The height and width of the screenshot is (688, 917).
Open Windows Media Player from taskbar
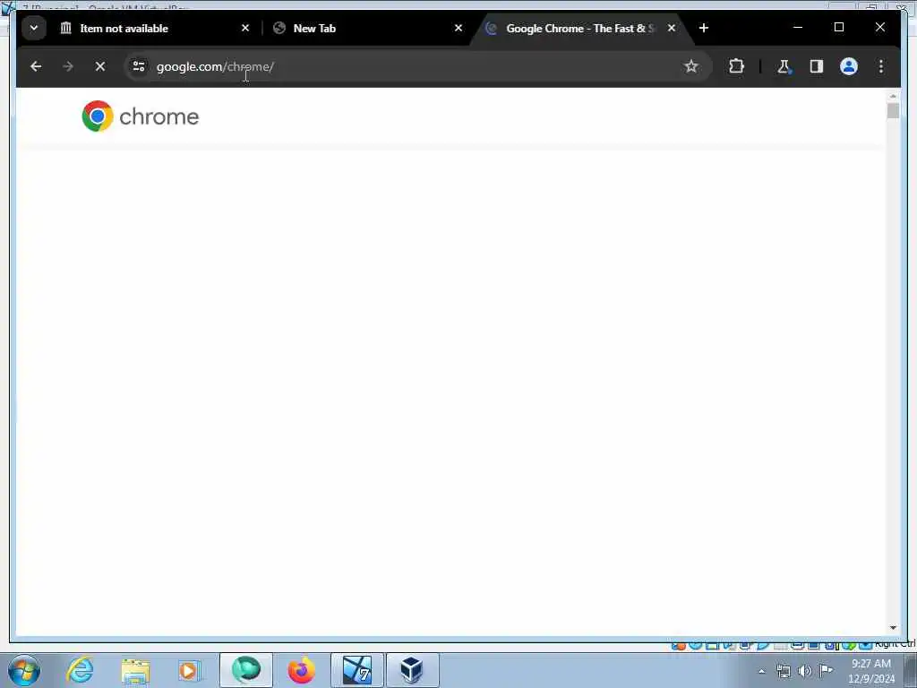(190, 670)
